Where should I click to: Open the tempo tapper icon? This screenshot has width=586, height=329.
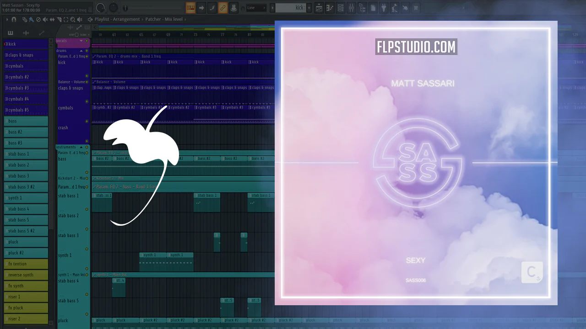(x=395, y=8)
